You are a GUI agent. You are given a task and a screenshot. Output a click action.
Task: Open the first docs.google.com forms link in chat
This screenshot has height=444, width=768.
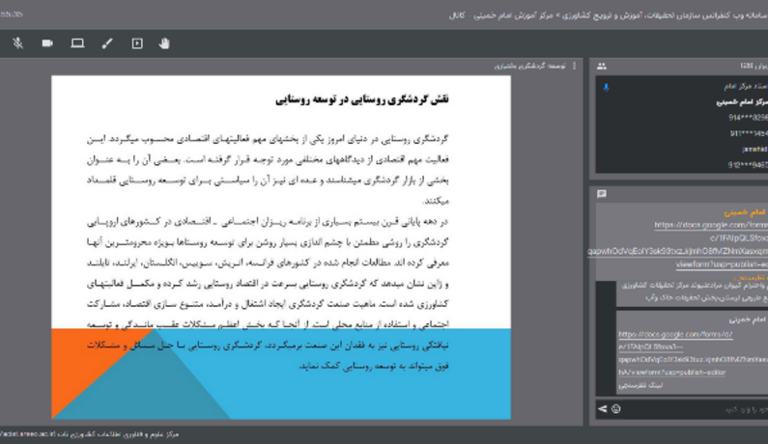coord(710,225)
